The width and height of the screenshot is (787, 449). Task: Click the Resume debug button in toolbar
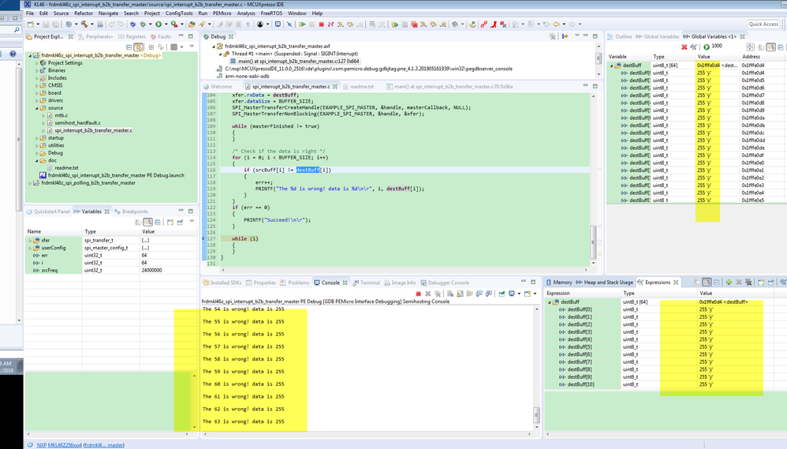302,24
